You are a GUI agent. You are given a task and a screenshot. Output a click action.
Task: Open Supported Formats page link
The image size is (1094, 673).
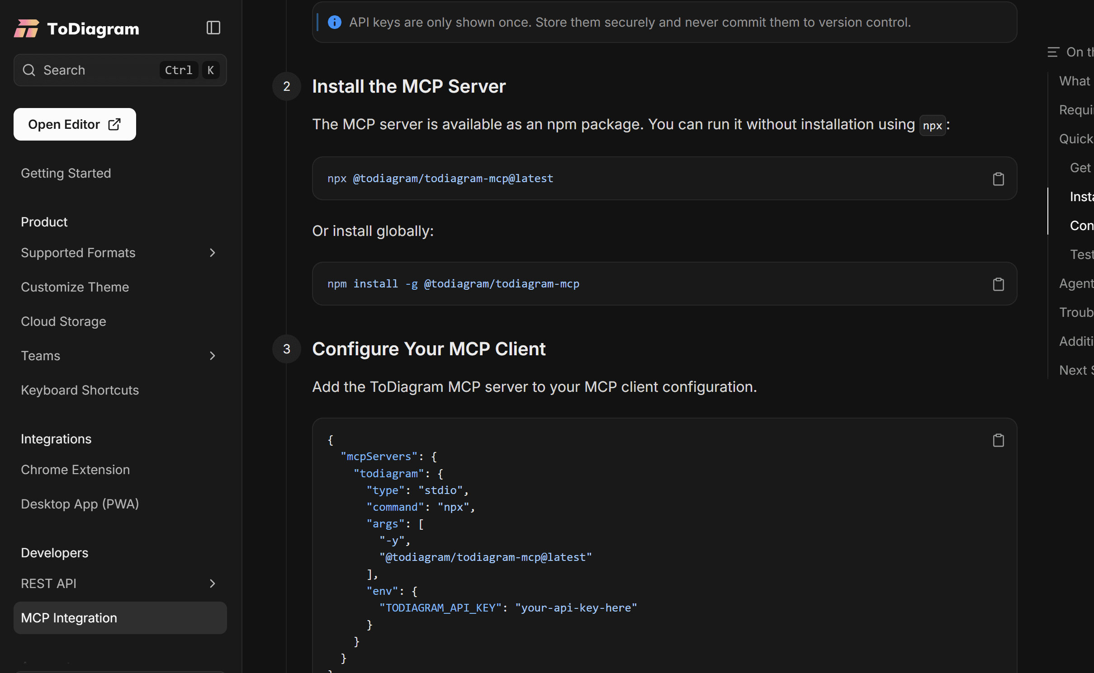point(78,253)
